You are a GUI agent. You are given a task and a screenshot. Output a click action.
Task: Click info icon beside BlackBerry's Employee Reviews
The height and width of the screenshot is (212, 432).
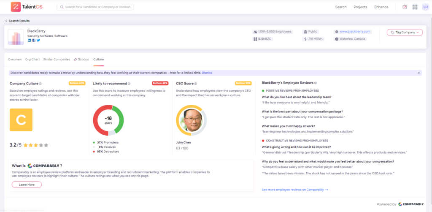point(316,83)
